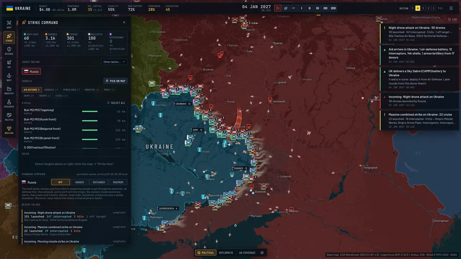Set game speed to two bars

pos(309,8)
